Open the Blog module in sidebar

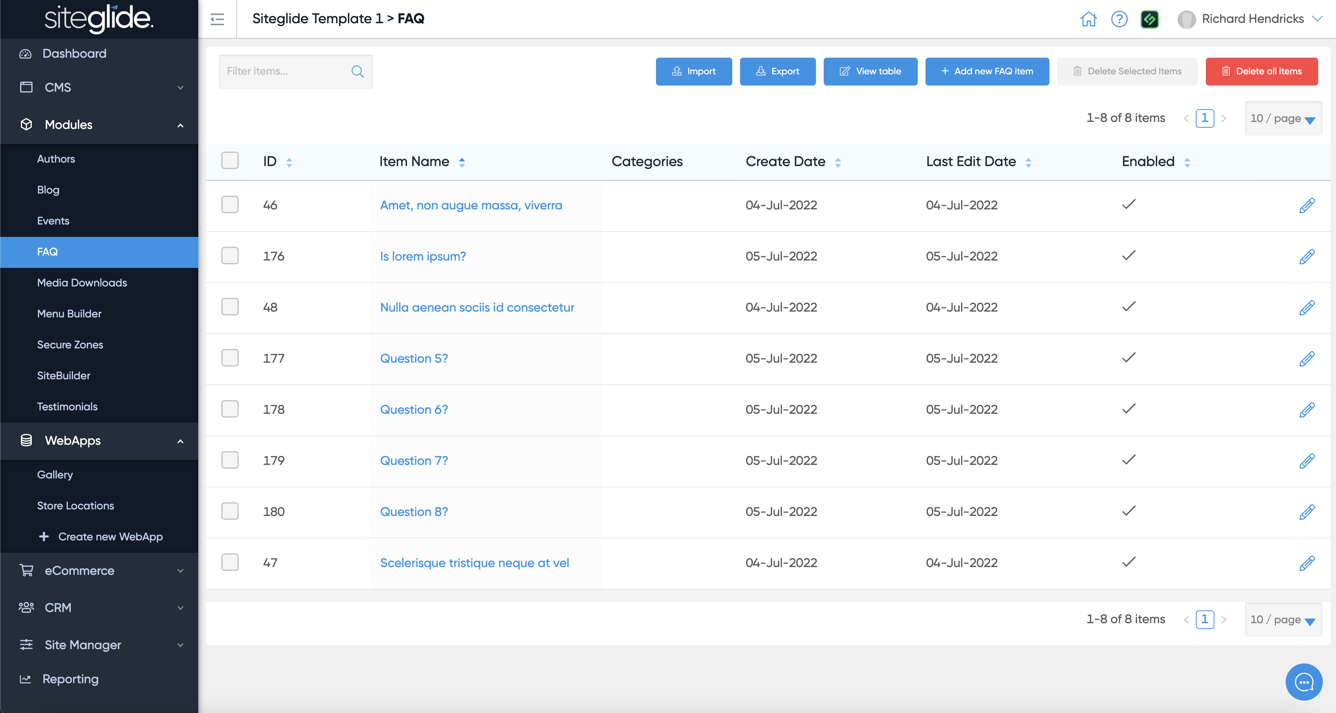pos(48,190)
